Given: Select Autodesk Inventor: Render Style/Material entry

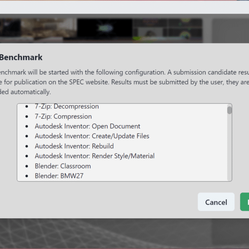Looking at the screenshot, I should (x=94, y=156).
